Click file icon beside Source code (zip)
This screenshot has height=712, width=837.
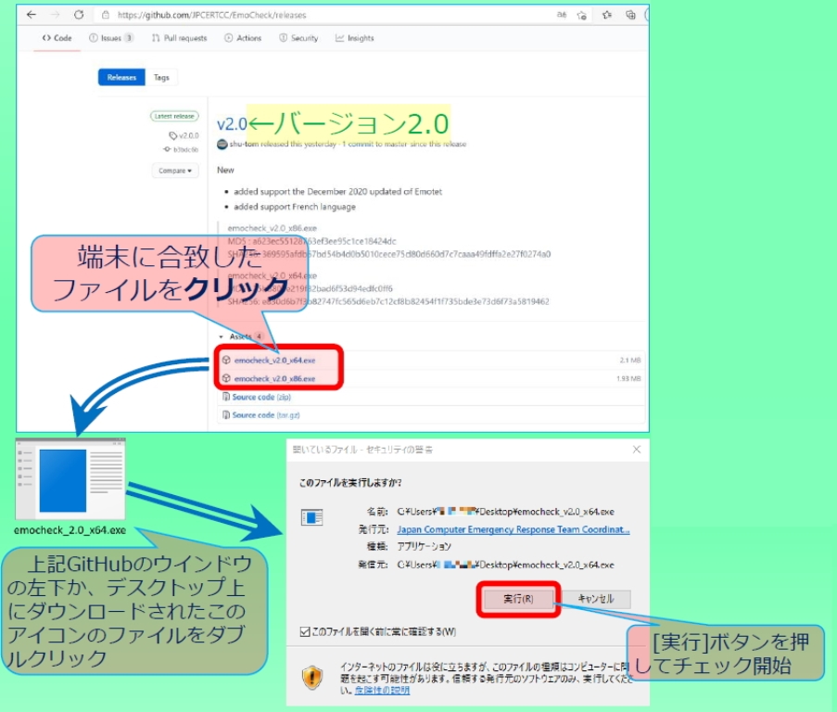[x=226, y=397]
